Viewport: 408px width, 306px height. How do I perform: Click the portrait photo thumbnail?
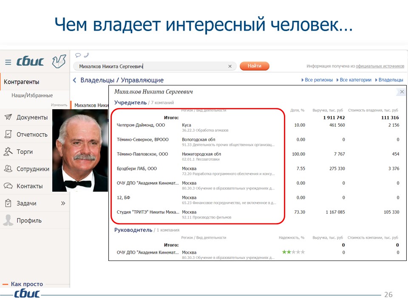[80, 150]
